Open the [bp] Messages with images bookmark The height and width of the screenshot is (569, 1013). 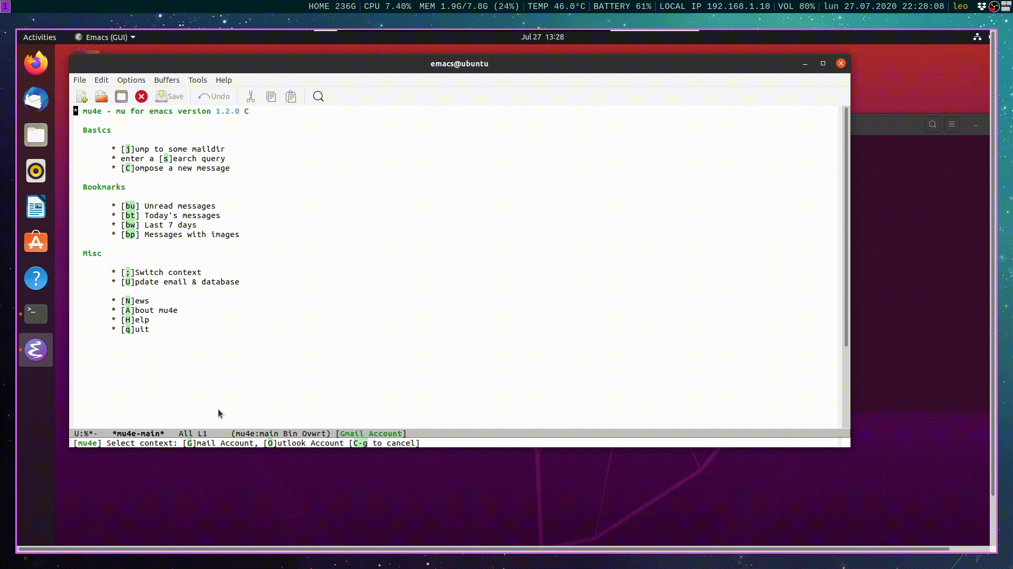[x=180, y=234]
